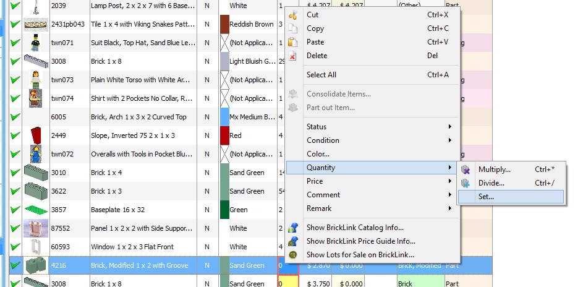583x287 pixels.
Task: Click the Delete red X icon
Action: pos(293,56)
